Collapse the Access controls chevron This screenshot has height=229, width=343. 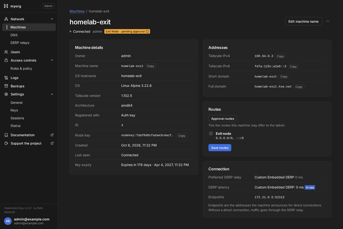(52, 60)
